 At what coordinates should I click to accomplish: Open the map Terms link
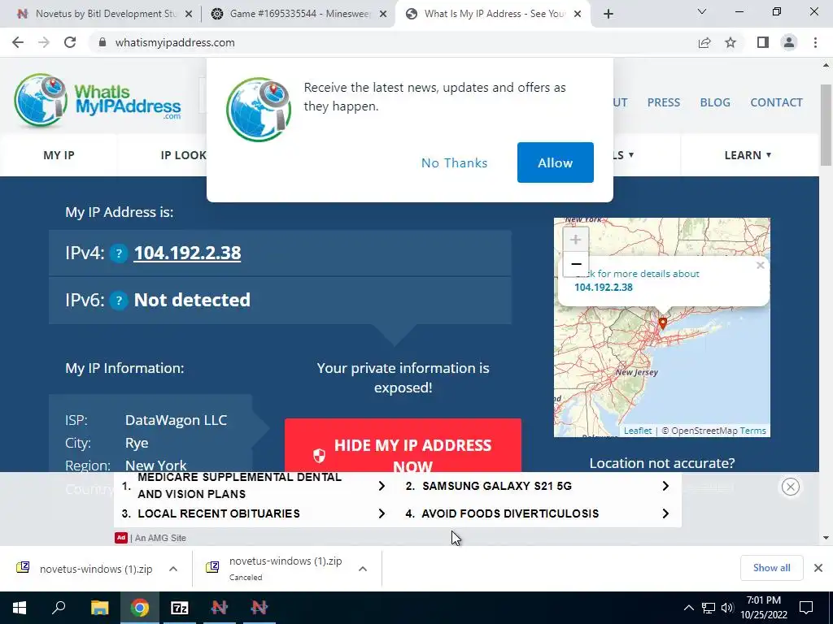pos(752,431)
